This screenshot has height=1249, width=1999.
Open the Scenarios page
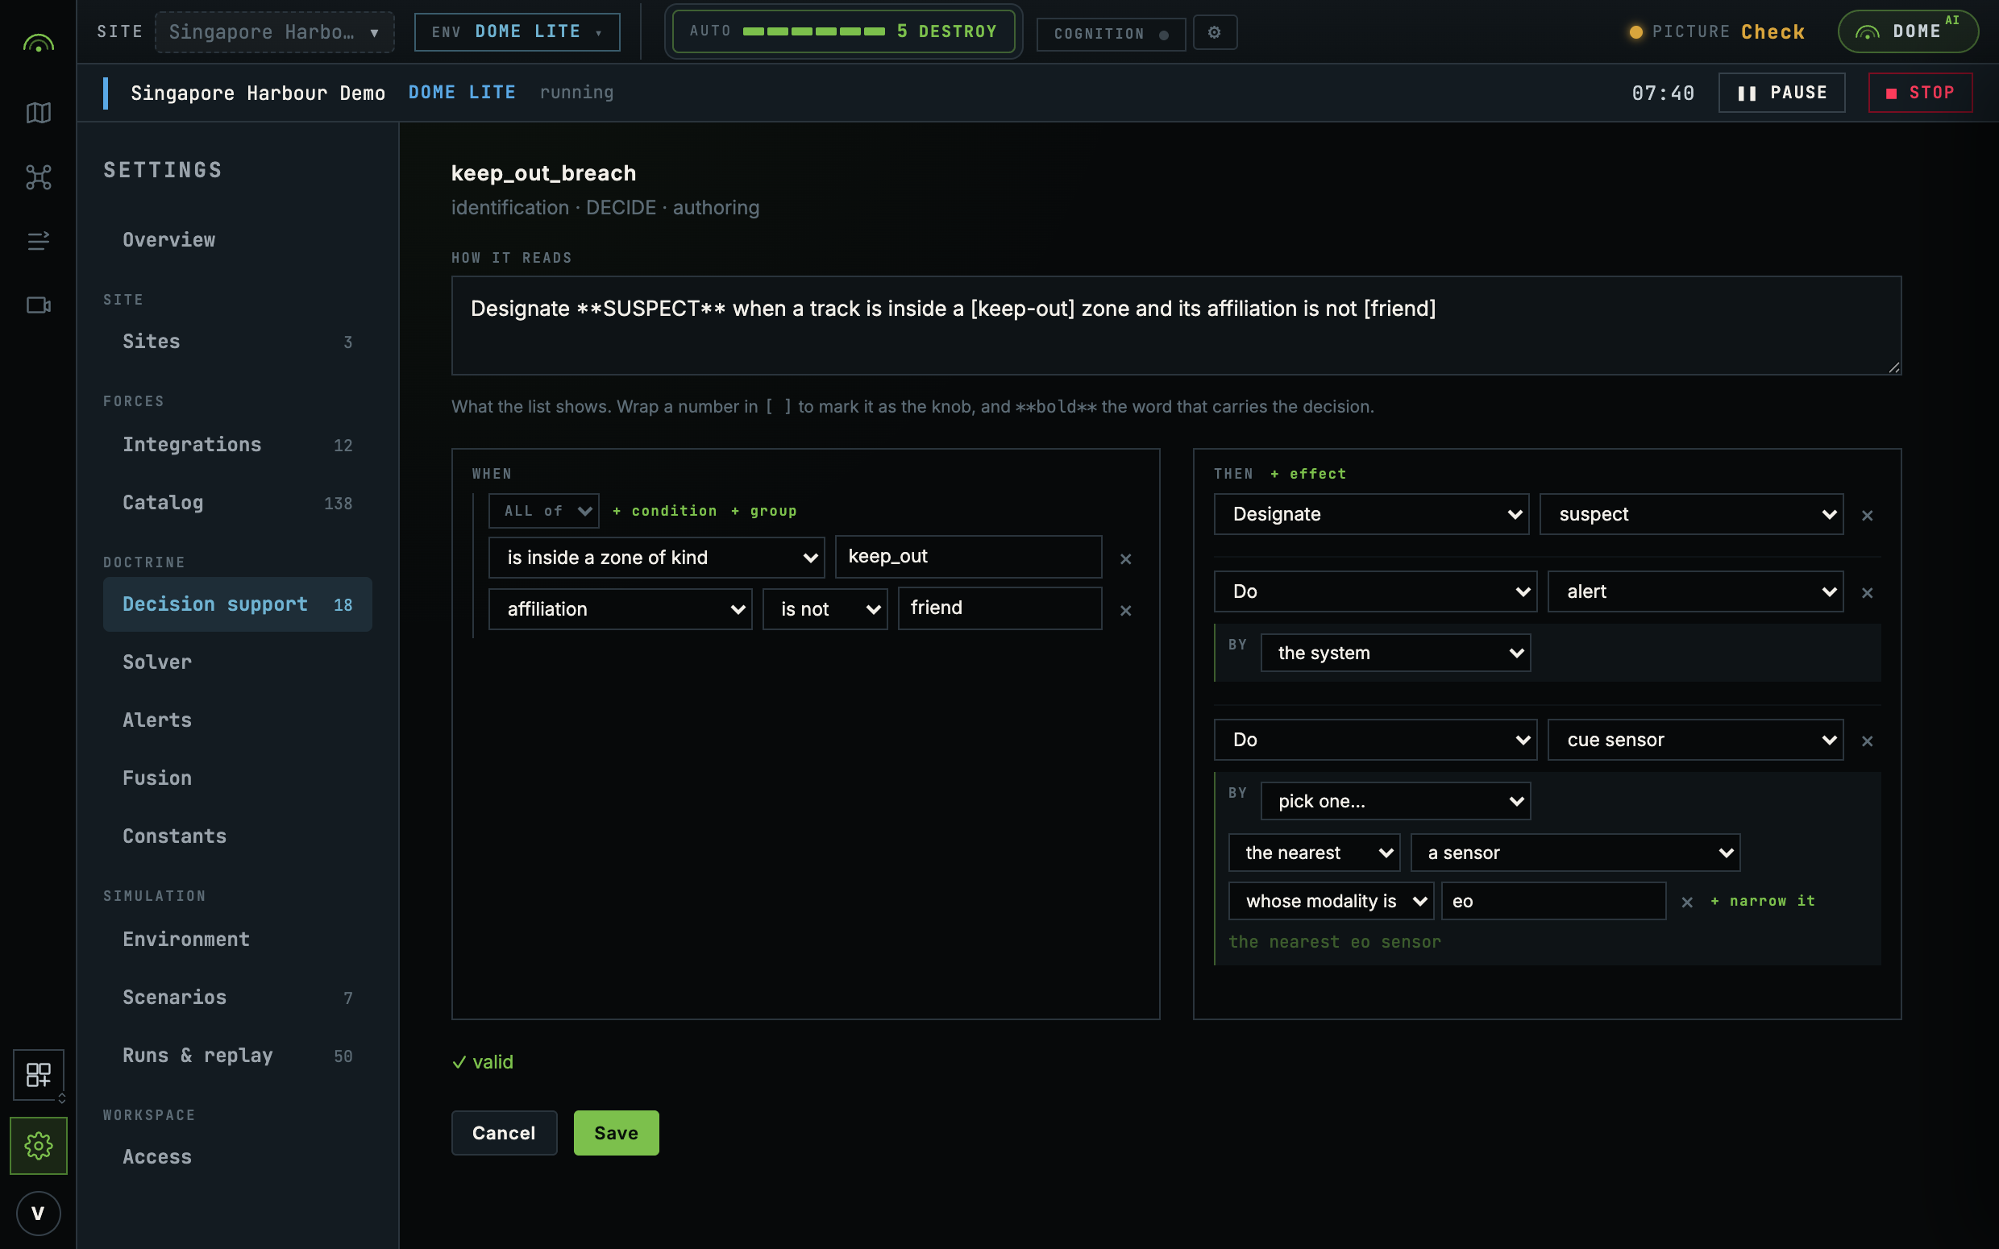[x=237, y=998]
